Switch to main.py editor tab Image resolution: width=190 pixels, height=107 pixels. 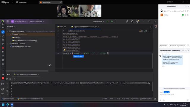[61, 27]
